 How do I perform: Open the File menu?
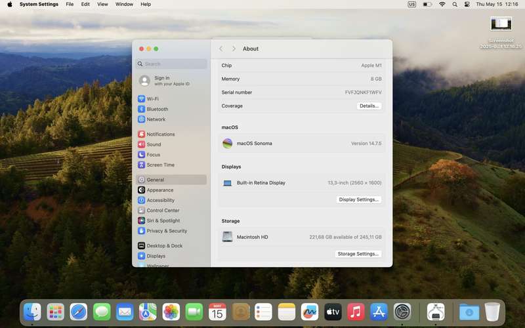click(x=70, y=5)
